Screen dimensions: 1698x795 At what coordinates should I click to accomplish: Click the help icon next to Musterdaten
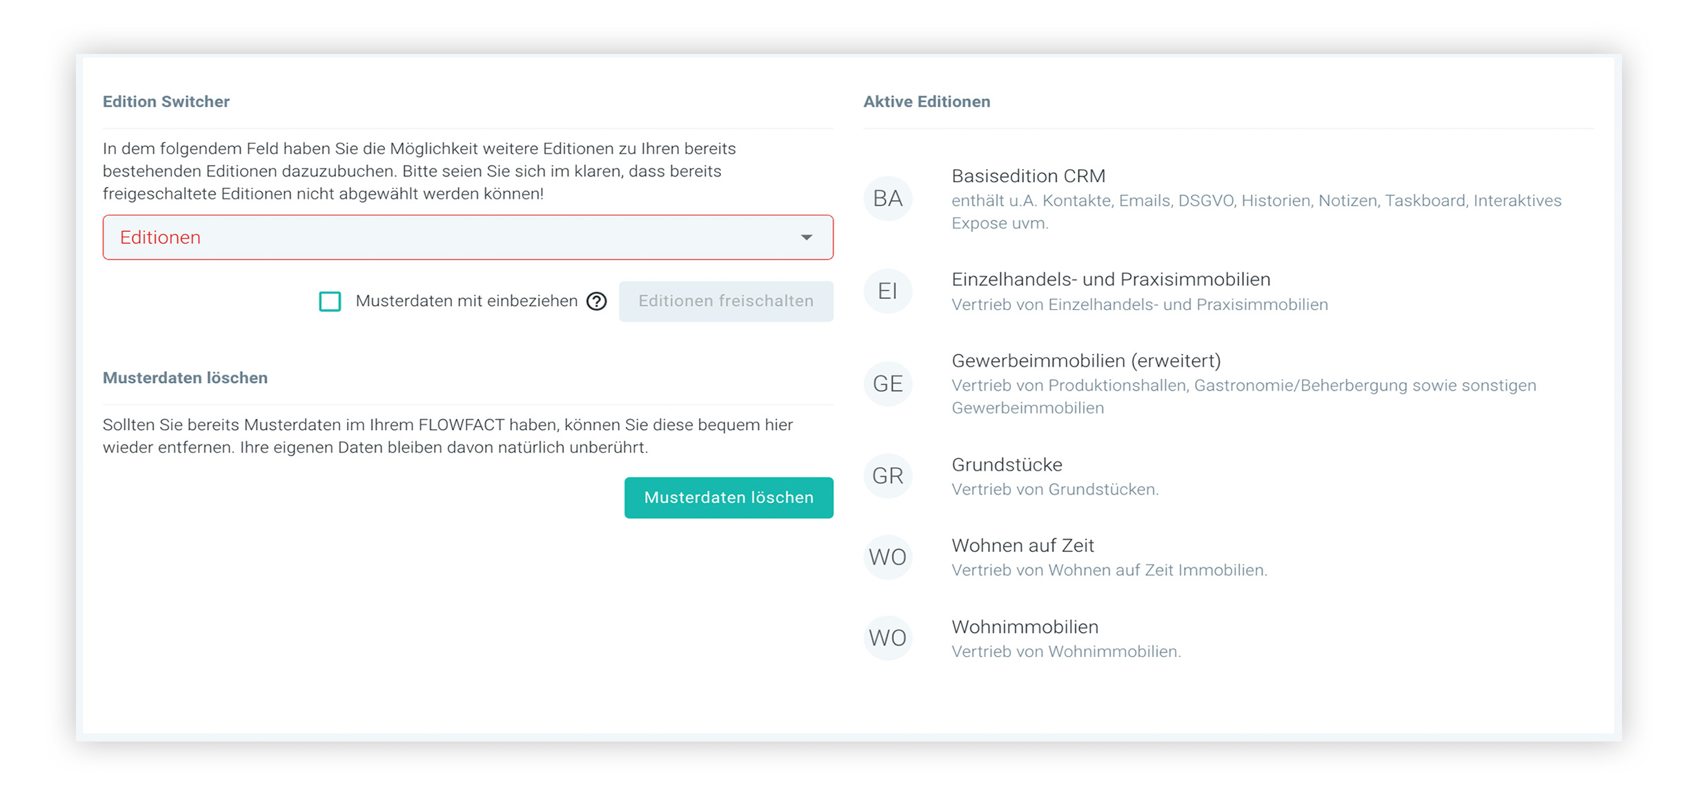(597, 302)
